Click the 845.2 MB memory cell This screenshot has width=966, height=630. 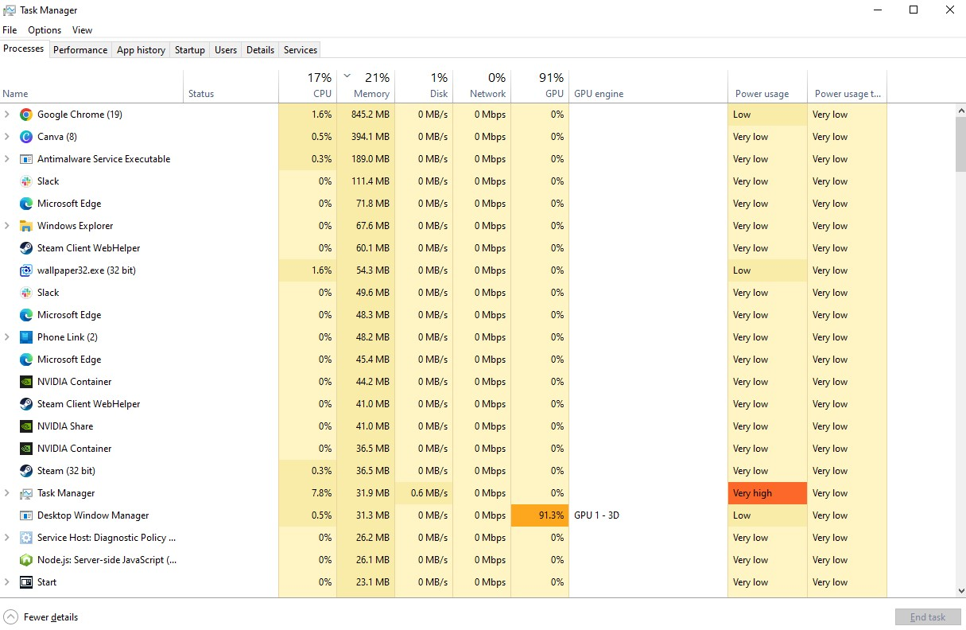pos(366,115)
